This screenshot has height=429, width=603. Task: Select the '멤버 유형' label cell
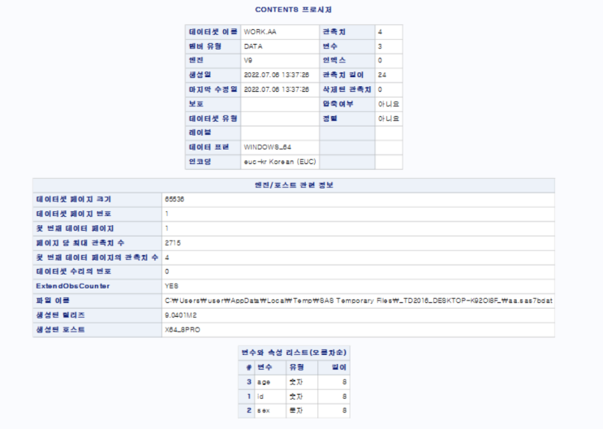[213, 46]
